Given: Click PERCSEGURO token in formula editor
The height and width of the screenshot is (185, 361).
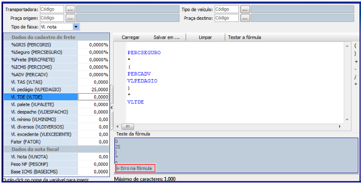Looking at the screenshot, I should [144, 53].
